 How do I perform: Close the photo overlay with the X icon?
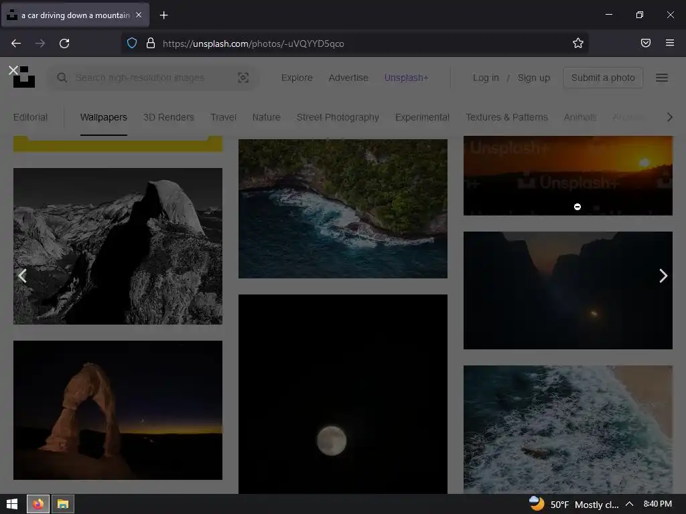[13, 70]
